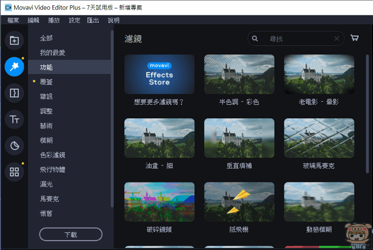
Task: Select the filters magic wand icon
Action: pos(14,67)
